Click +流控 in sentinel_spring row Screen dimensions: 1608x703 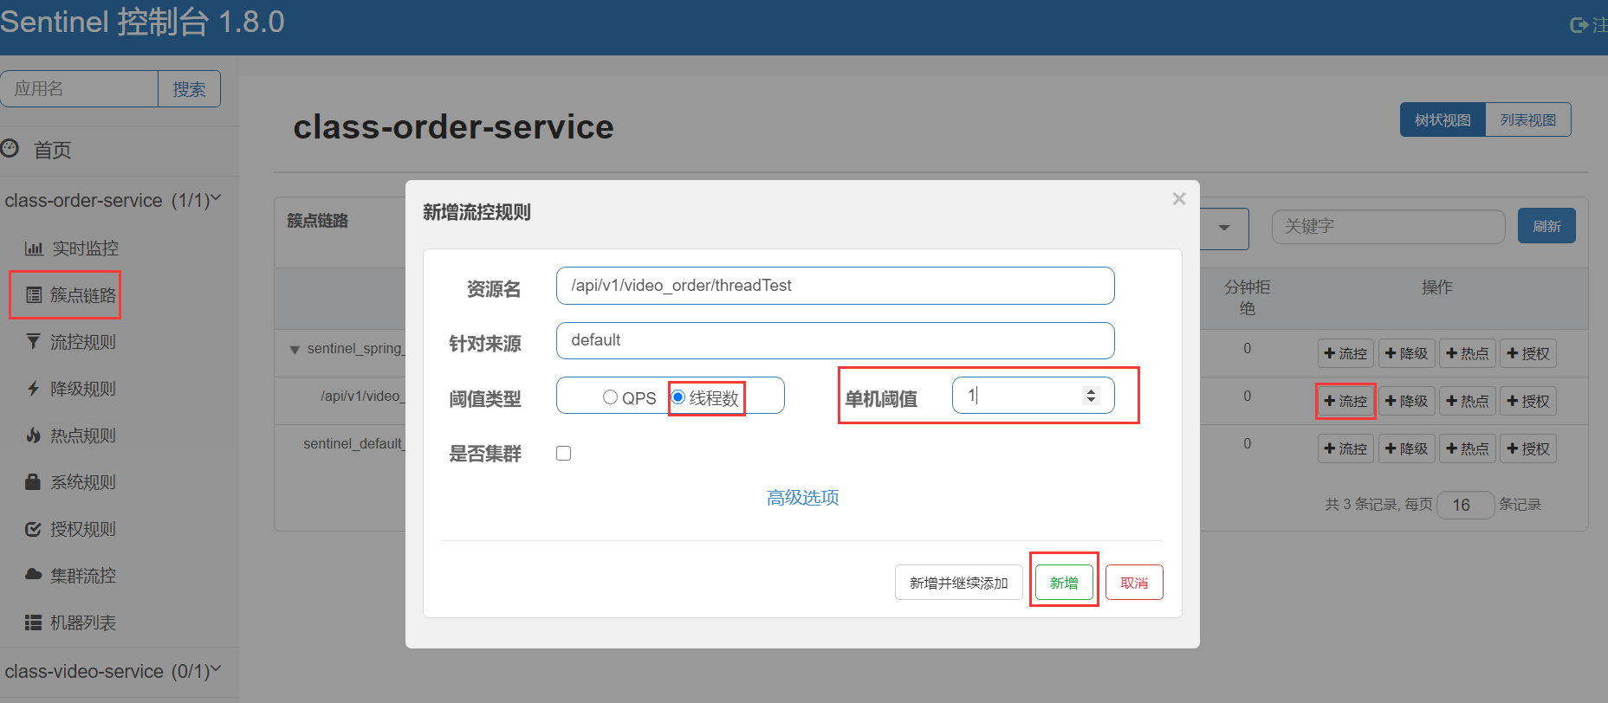pyautogui.click(x=1345, y=353)
